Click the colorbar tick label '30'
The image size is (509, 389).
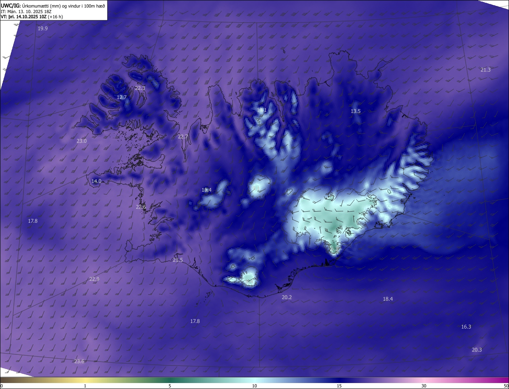pyautogui.click(x=424, y=386)
